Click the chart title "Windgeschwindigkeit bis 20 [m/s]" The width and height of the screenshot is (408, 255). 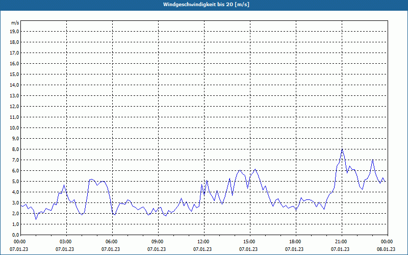pyautogui.click(x=206, y=5)
